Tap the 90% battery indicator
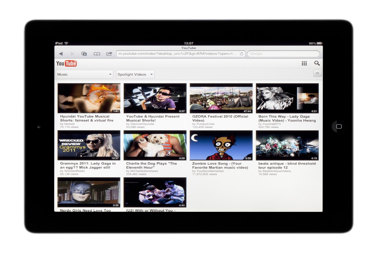 tap(316, 43)
